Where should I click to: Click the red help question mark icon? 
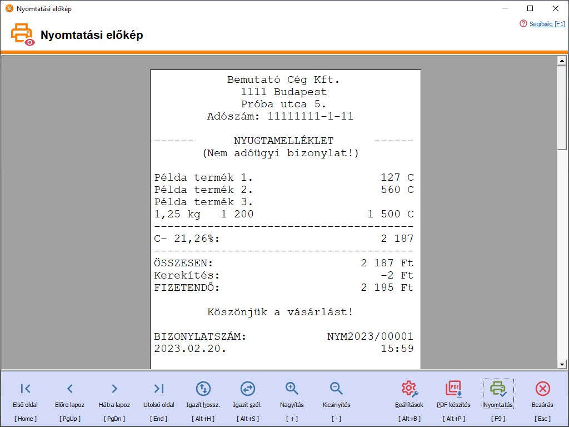(x=523, y=24)
